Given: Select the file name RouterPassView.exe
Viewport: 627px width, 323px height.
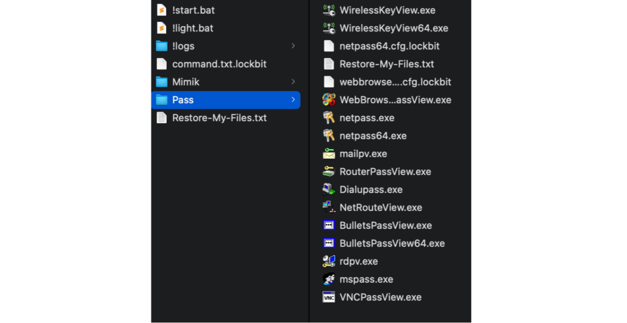Looking at the screenshot, I should point(385,172).
